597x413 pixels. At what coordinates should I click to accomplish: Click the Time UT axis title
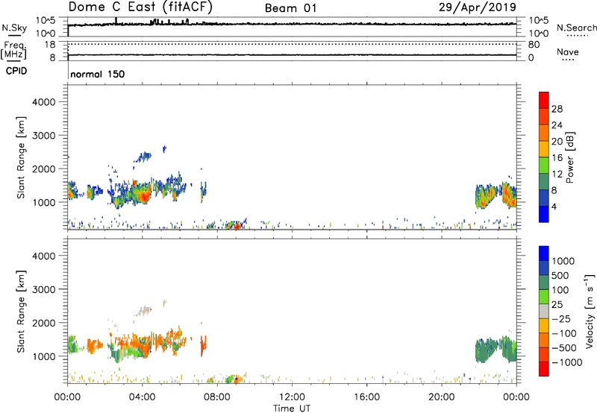tap(292, 408)
